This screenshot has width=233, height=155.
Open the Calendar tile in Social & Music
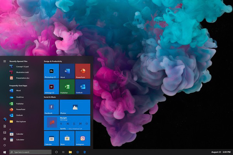[x=52, y=138]
